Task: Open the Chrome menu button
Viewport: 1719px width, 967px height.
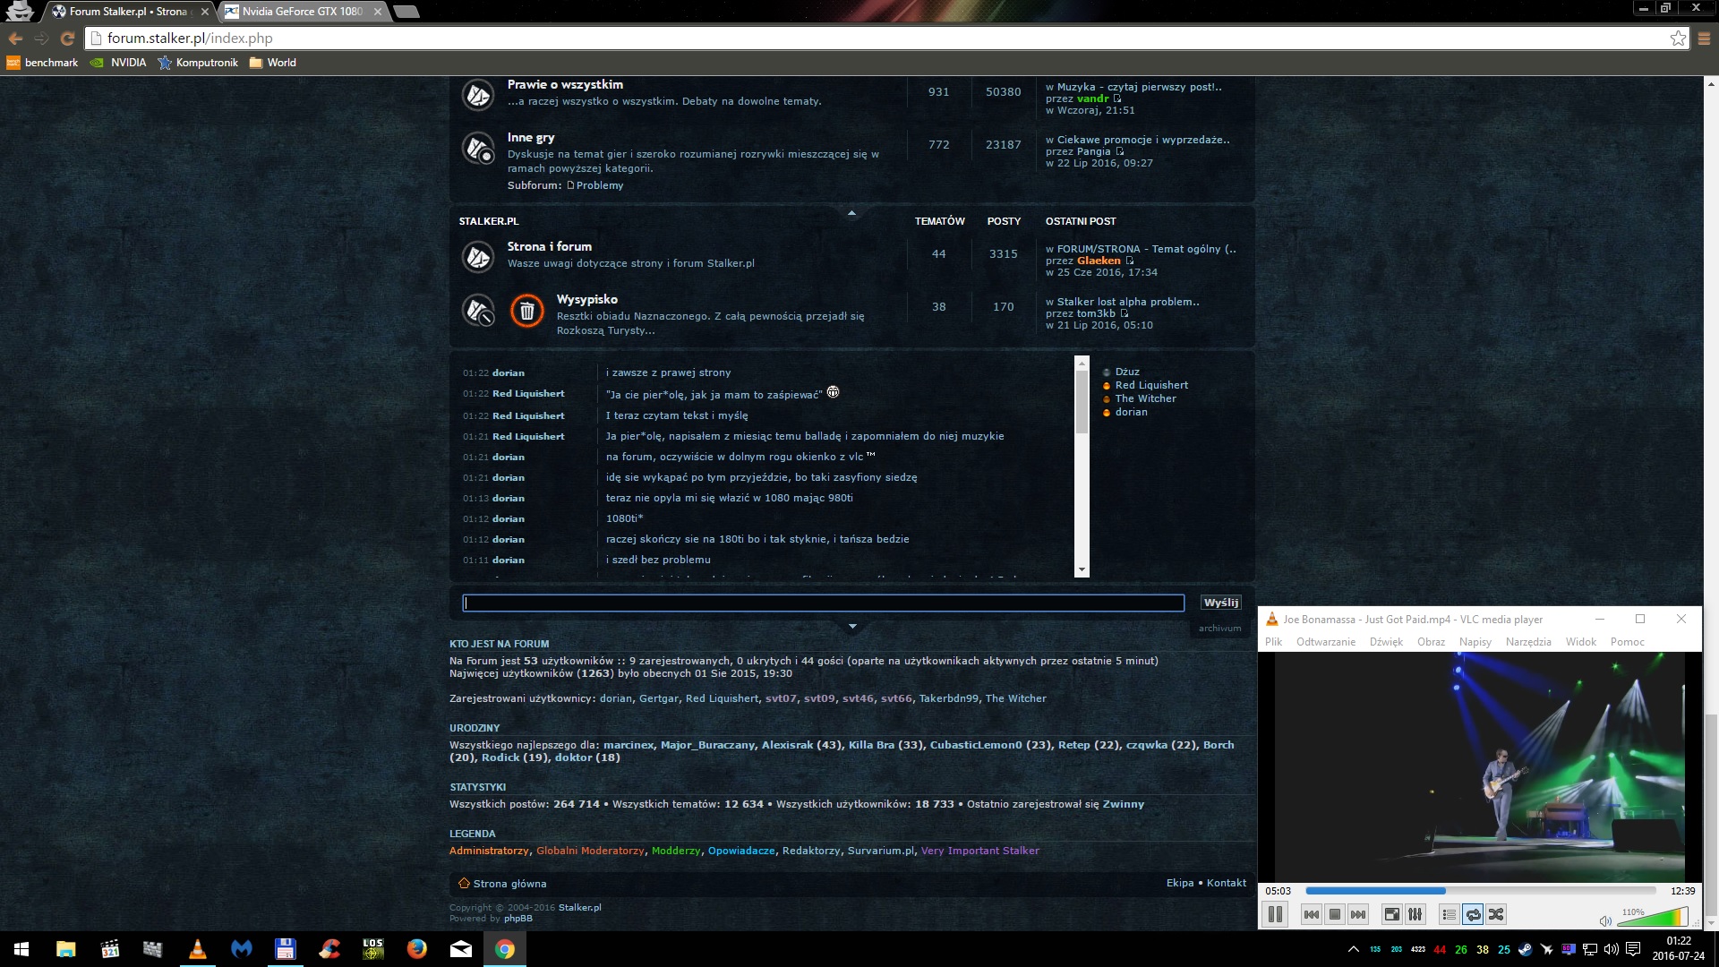Action: 1704,39
